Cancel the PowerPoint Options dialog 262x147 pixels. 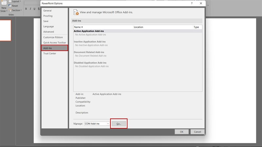pos(197,132)
